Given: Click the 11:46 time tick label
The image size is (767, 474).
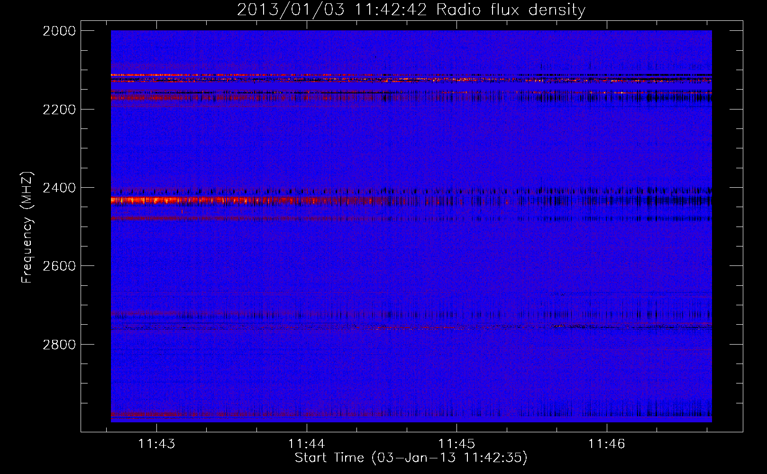Looking at the screenshot, I should (607, 444).
